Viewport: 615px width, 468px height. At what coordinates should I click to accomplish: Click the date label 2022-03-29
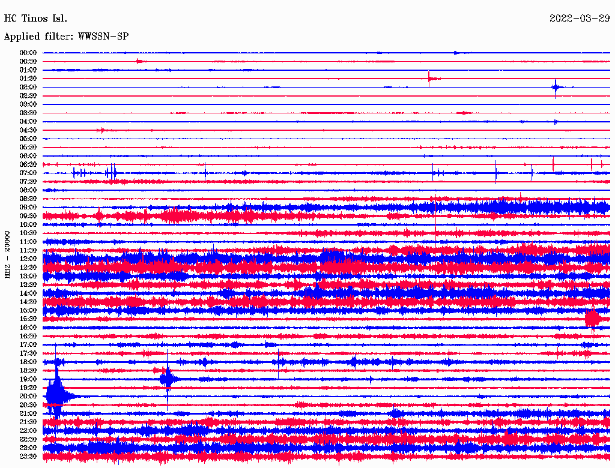(580, 19)
